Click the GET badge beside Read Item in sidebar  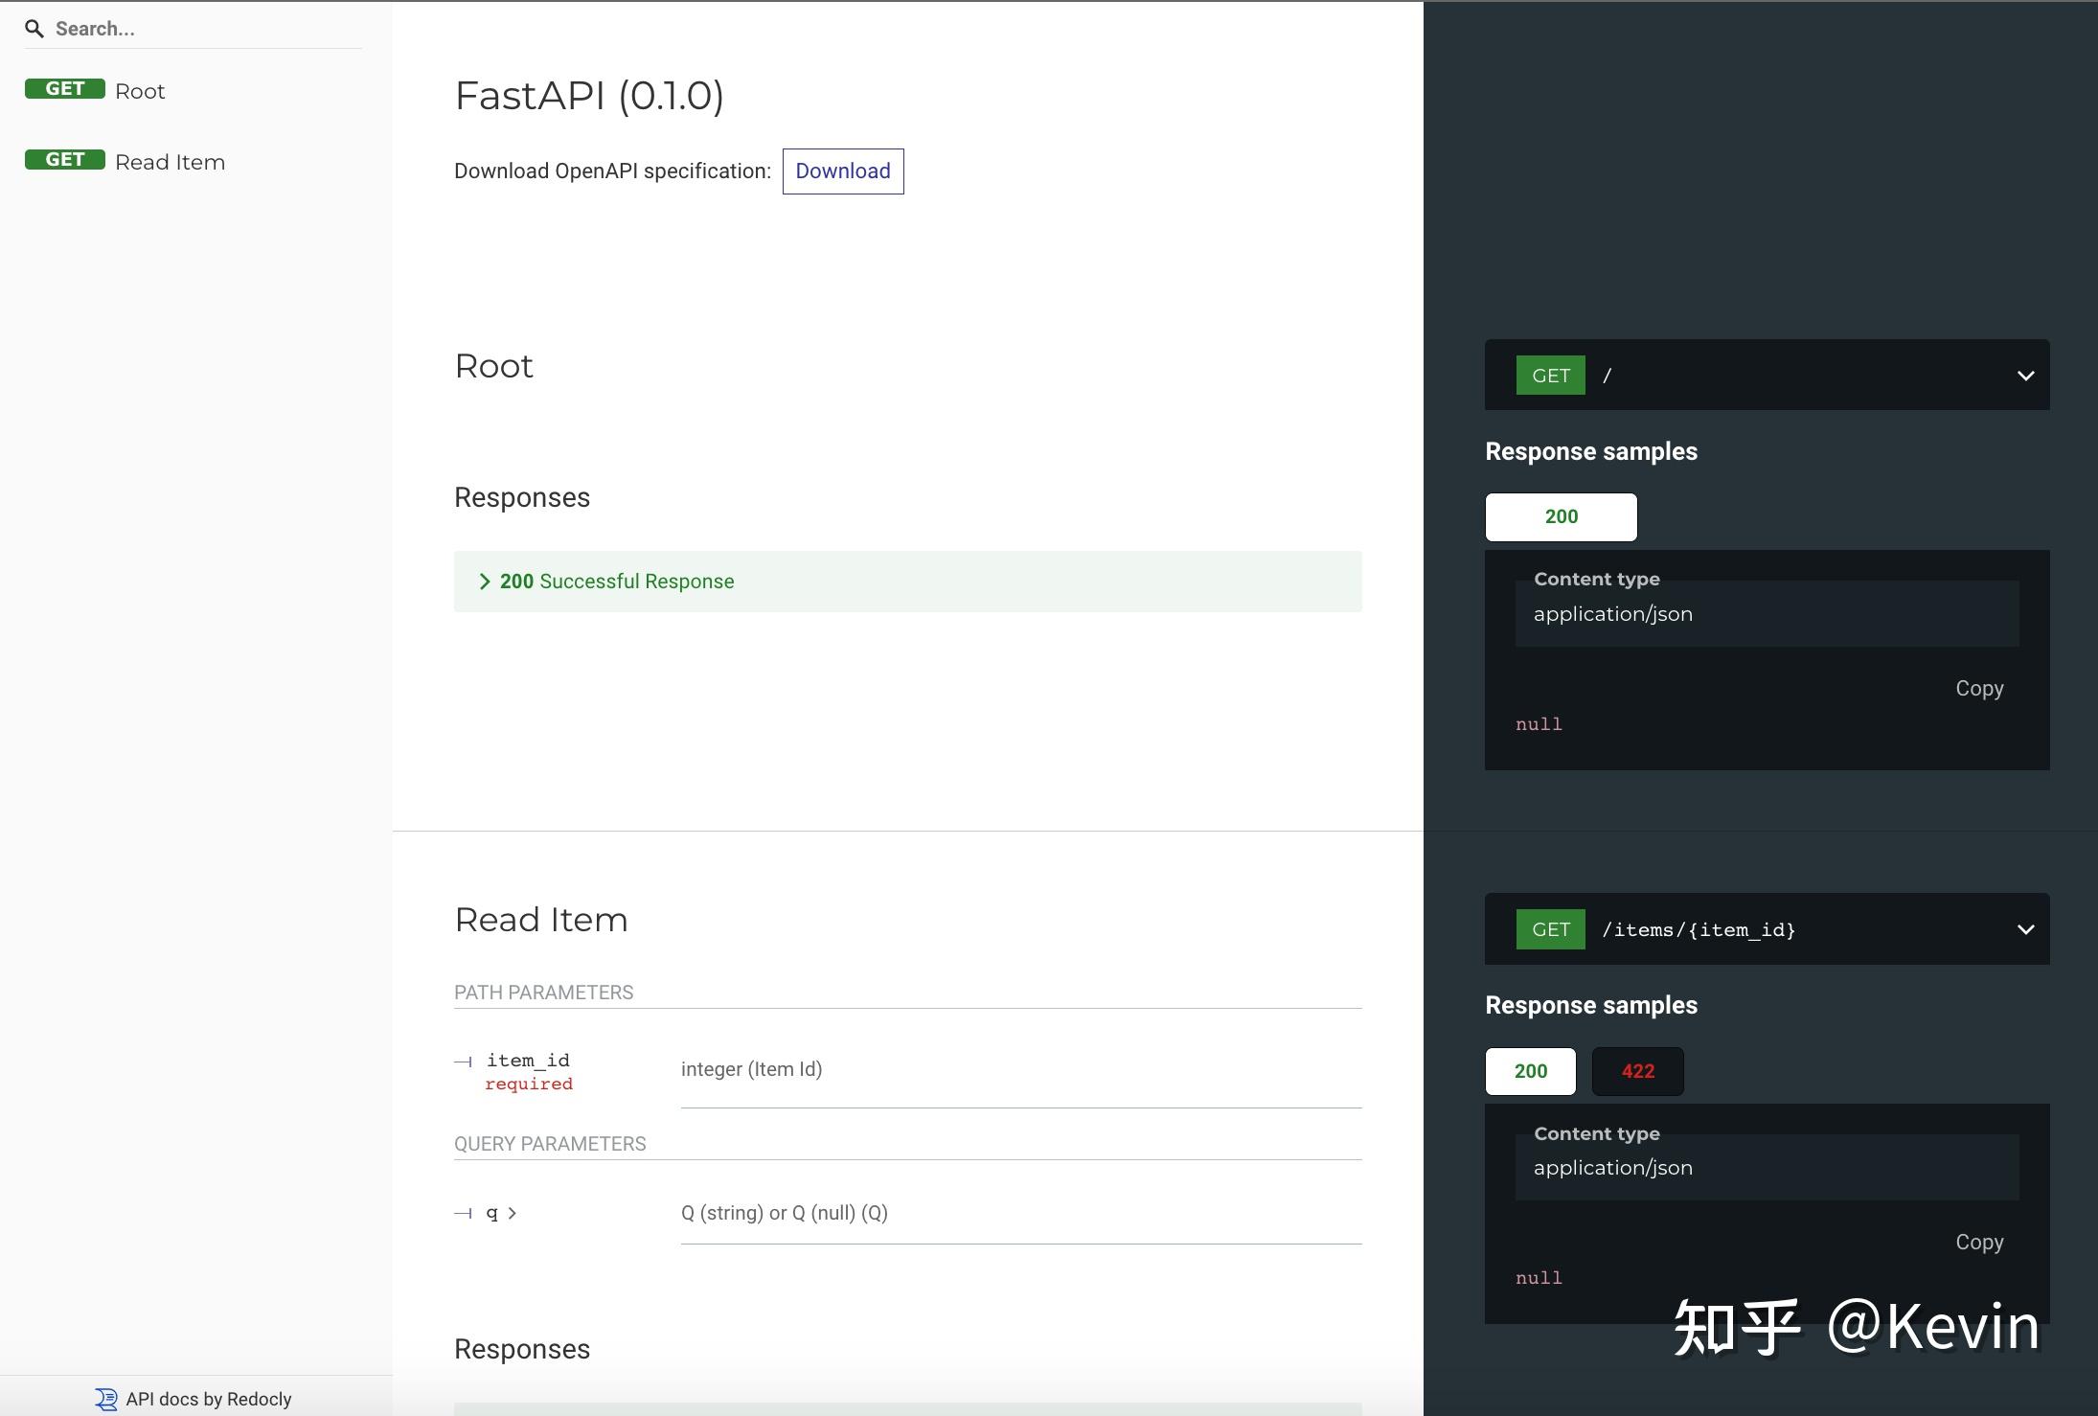tap(64, 159)
